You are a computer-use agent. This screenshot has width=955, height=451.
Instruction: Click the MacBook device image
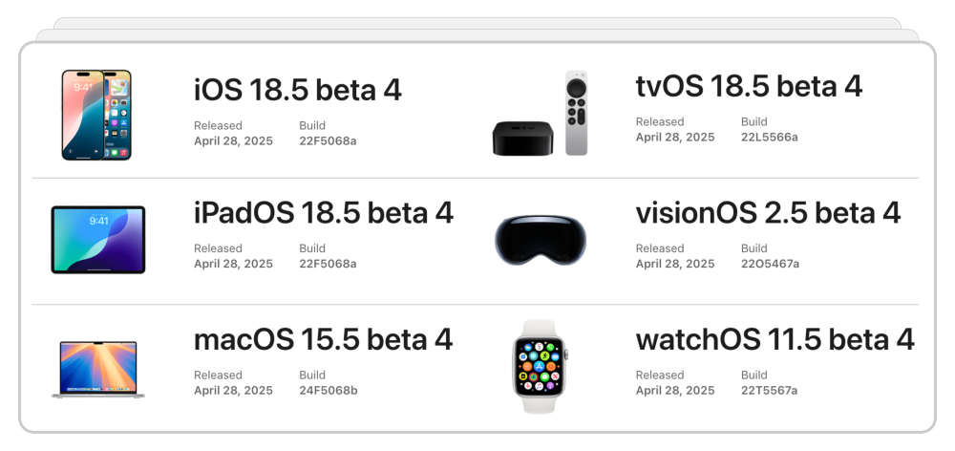[98, 370]
